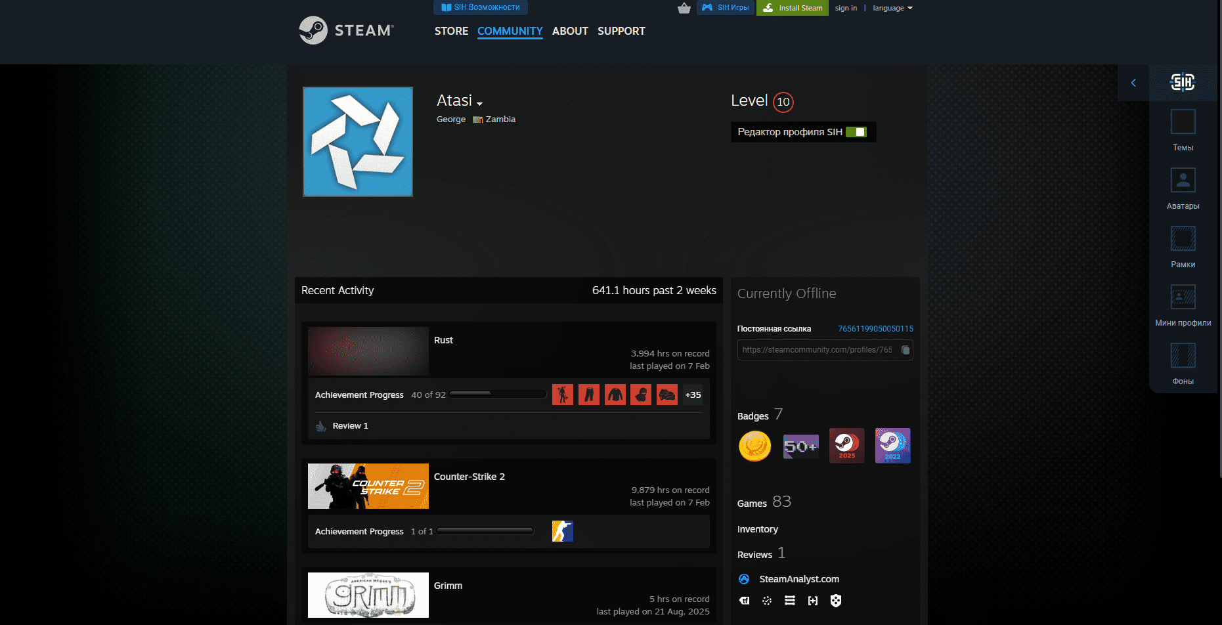
Task: Select the Аватары sidebar icon
Action: point(1183,179)
